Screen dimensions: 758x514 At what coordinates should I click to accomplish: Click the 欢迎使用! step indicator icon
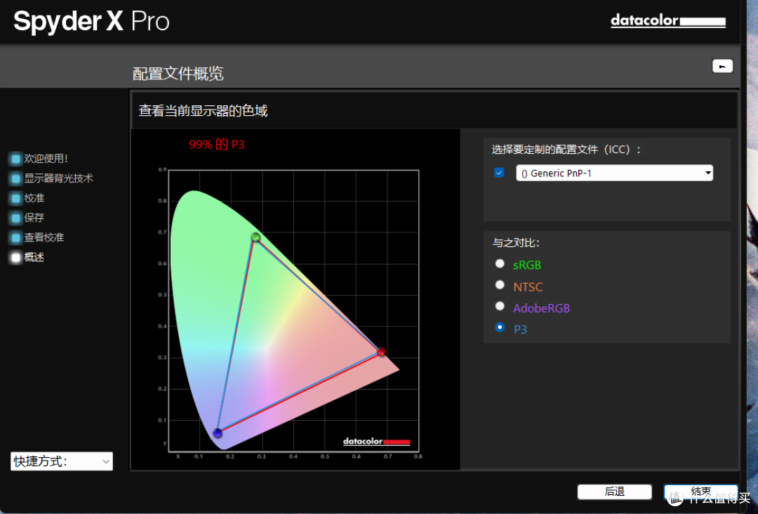(15, 159)
